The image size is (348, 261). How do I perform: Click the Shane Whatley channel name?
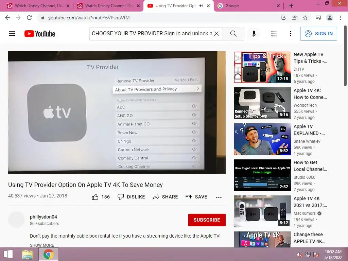click(307, 141)
